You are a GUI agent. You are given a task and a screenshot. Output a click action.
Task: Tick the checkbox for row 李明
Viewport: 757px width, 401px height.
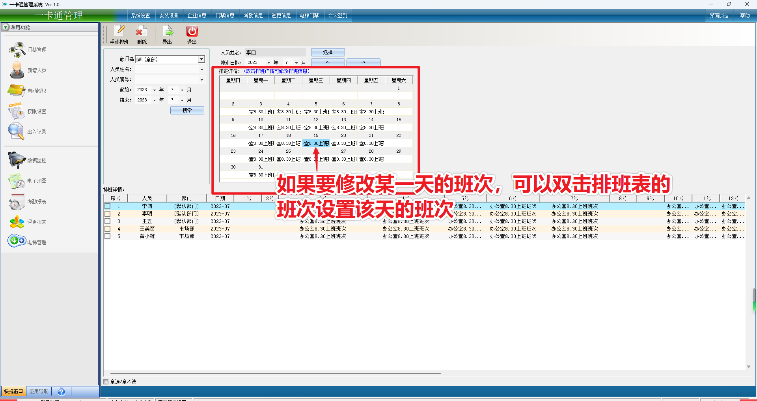(107, 214)
